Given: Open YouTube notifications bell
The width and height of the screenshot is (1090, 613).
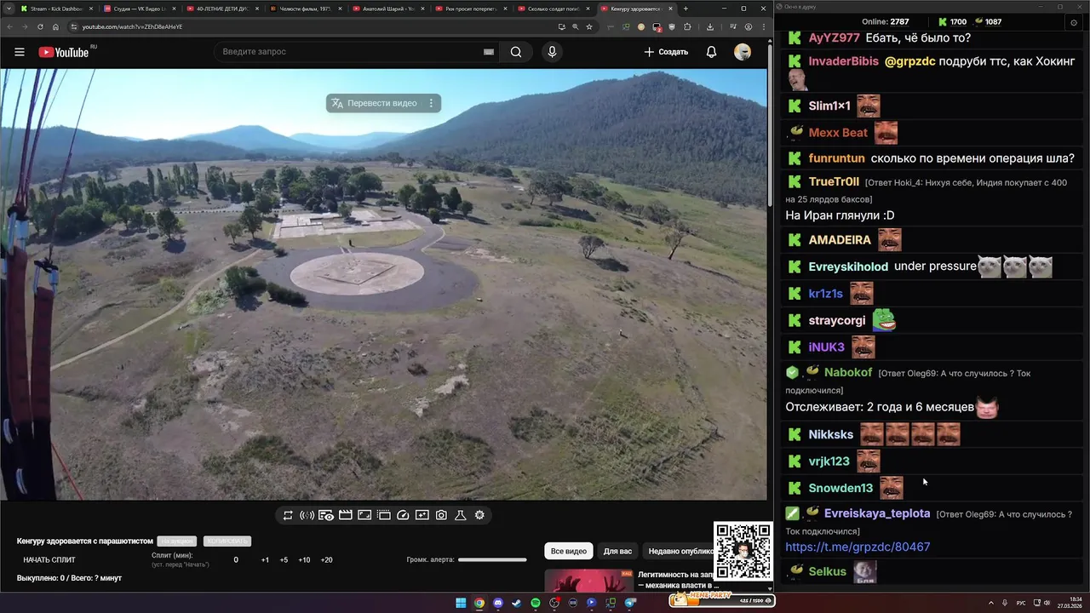Looking at the screenshot, I should tap(711, 52).
